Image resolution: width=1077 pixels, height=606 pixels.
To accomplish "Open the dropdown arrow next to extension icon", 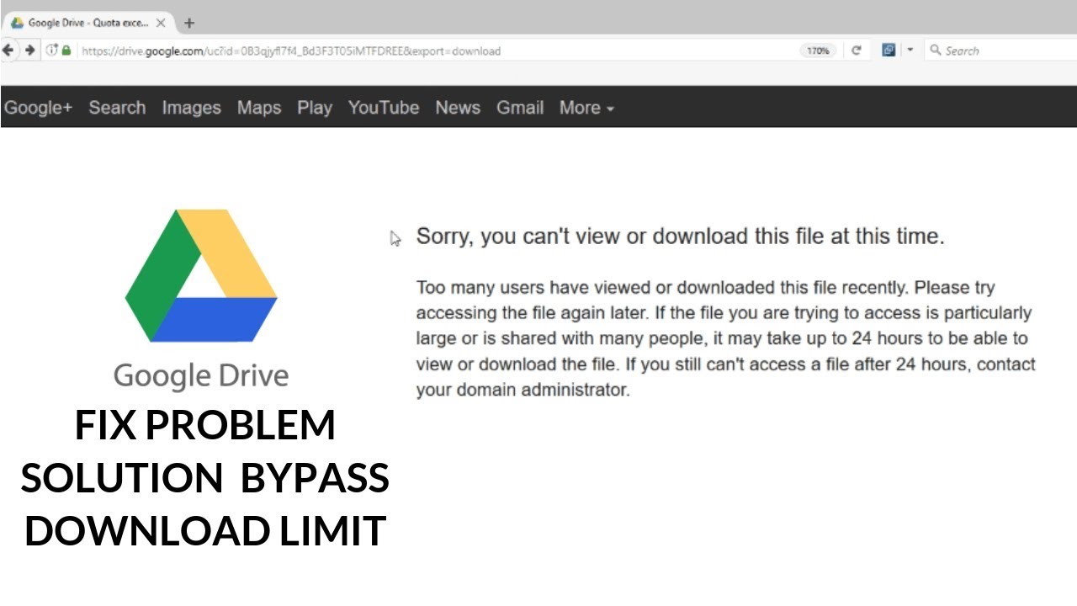I will [910, 50].
